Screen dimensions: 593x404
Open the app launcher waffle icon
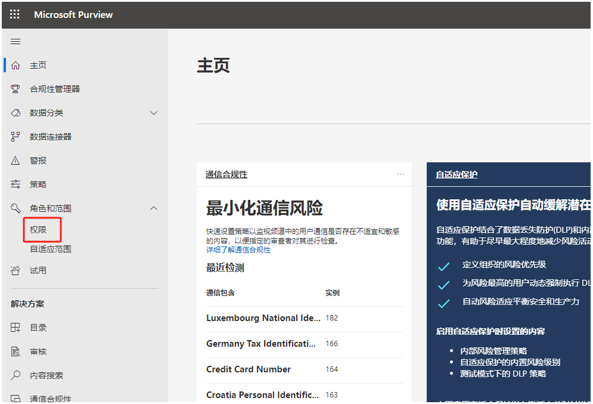click(15, 14)
